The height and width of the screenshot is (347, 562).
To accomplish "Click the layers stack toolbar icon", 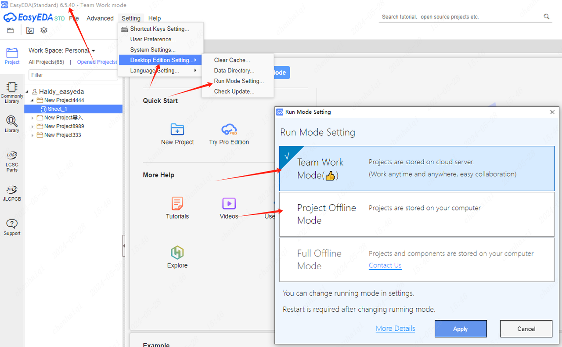I will [44, 30].
